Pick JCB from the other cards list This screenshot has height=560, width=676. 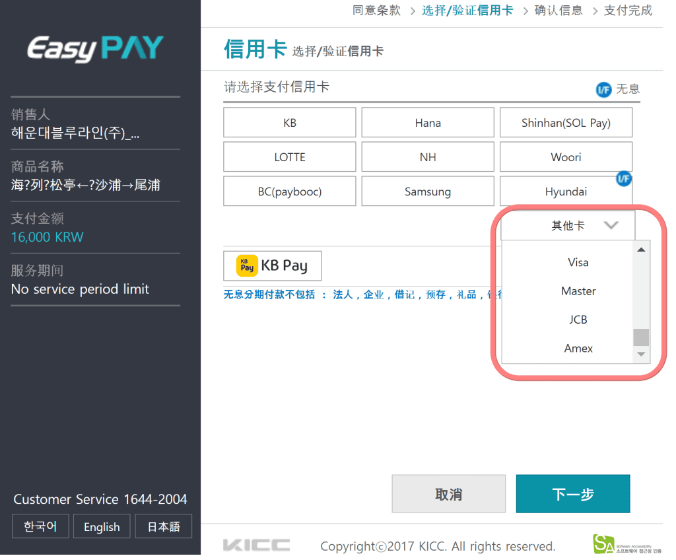(x=578, y=320)
